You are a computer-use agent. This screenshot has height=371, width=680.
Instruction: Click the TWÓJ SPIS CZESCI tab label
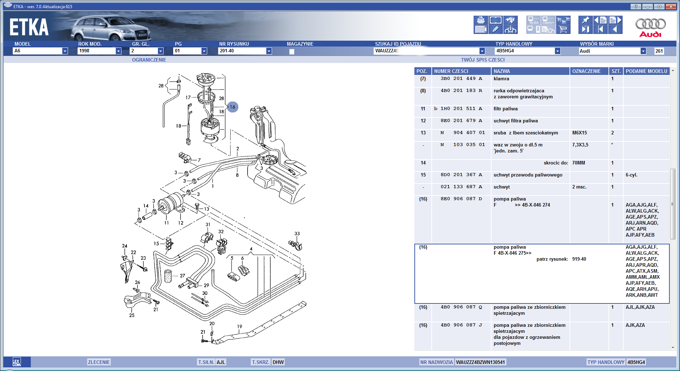(x=483, y=60)
